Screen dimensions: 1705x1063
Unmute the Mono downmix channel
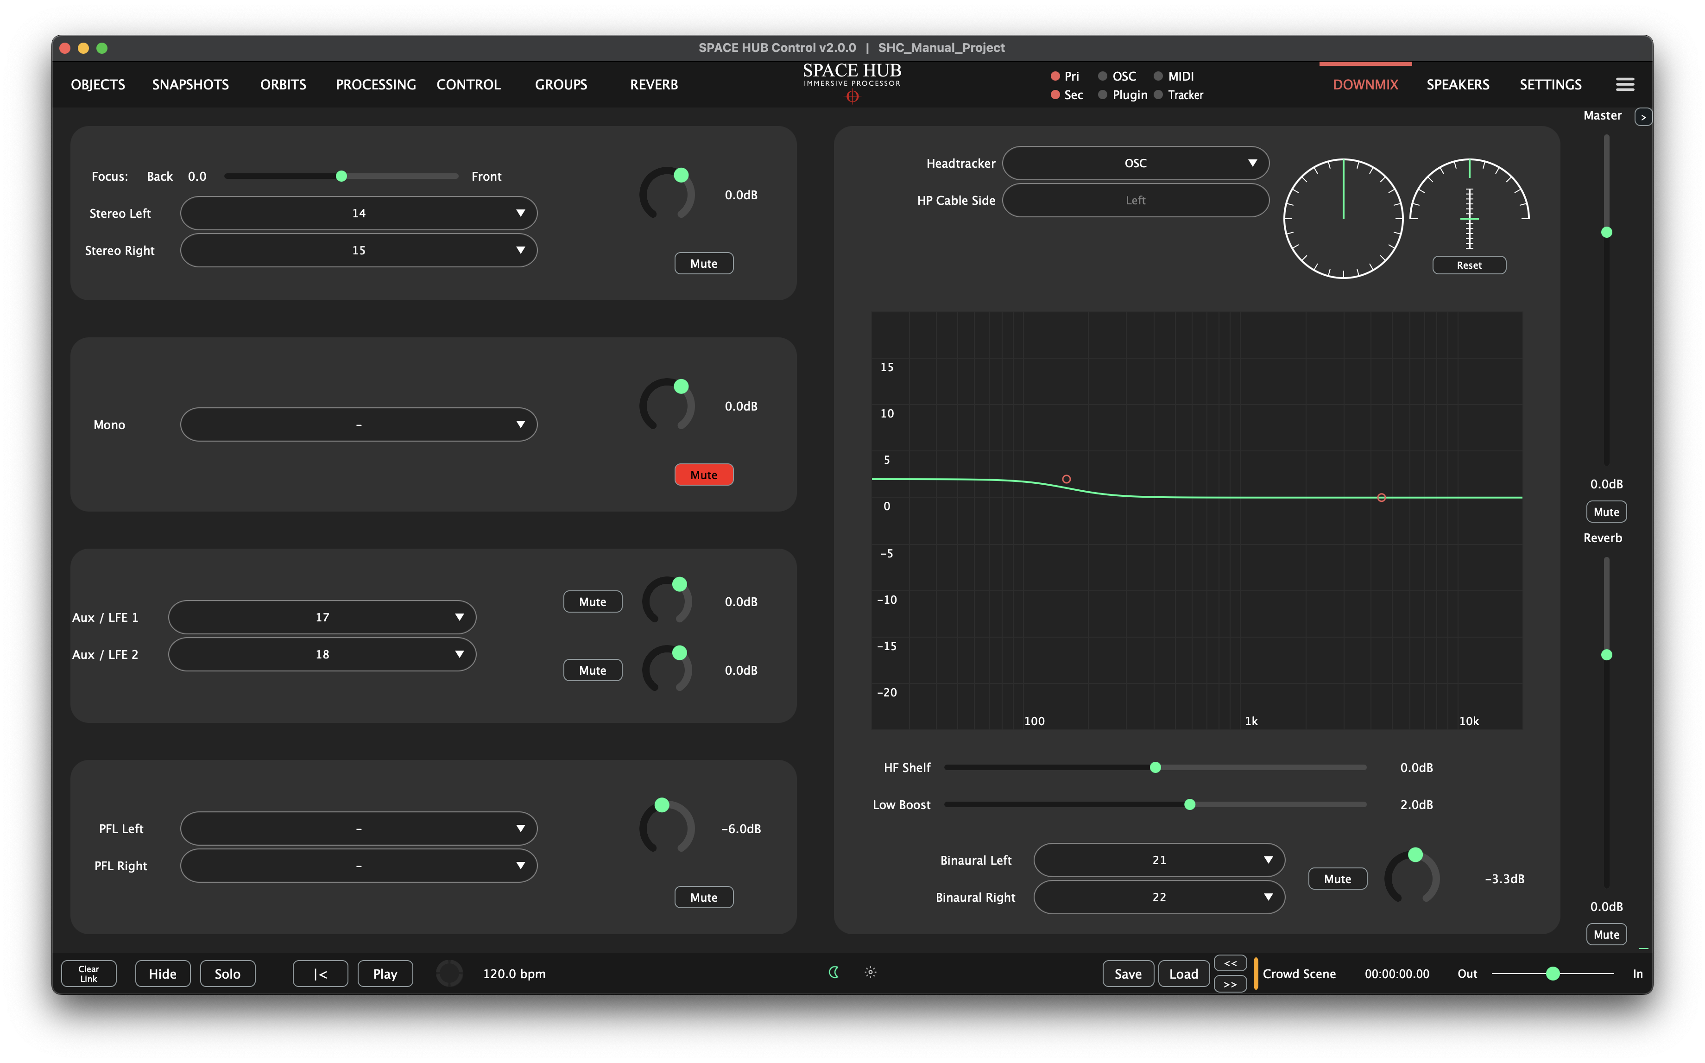[x=703, y=474]
